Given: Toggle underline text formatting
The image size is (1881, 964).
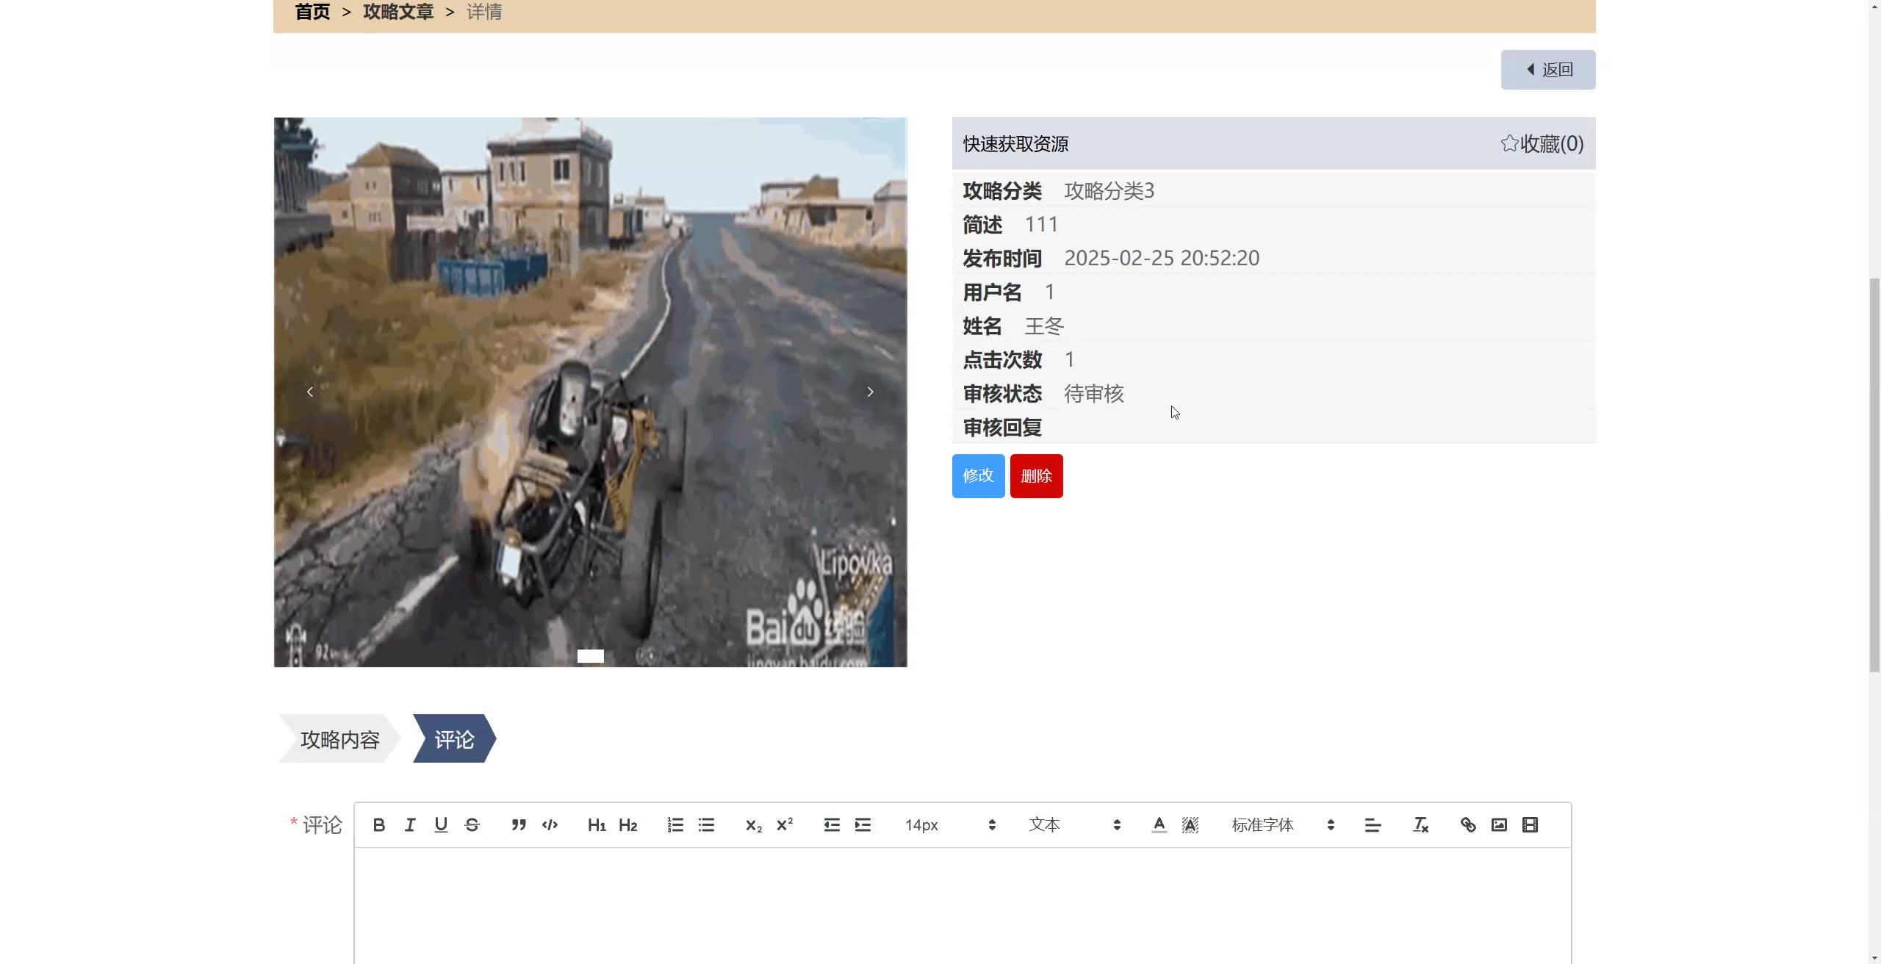Looking at the screenshot, I should [441, 825].
